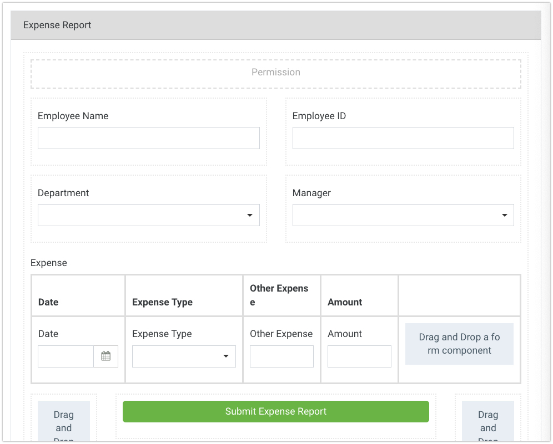
Task: Expand the Department dropdown
Action: click(x=148, y=215)
